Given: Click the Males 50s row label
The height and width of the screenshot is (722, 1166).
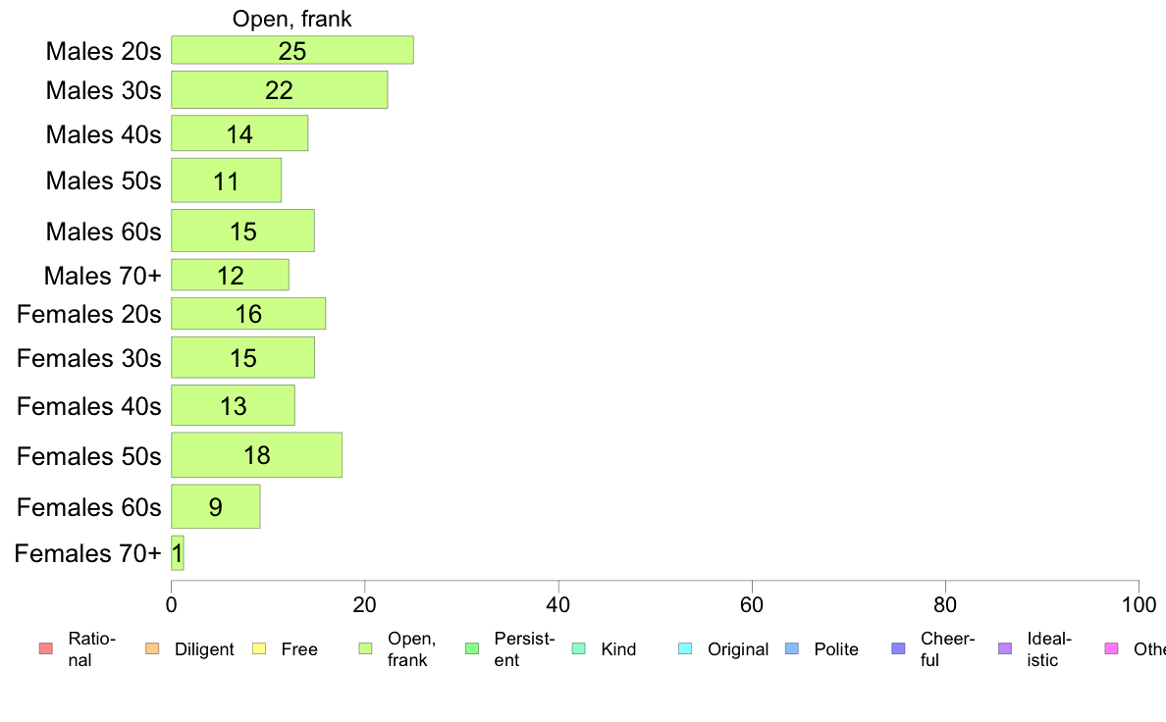Looking at the screenshot, I should click(103, 180).
